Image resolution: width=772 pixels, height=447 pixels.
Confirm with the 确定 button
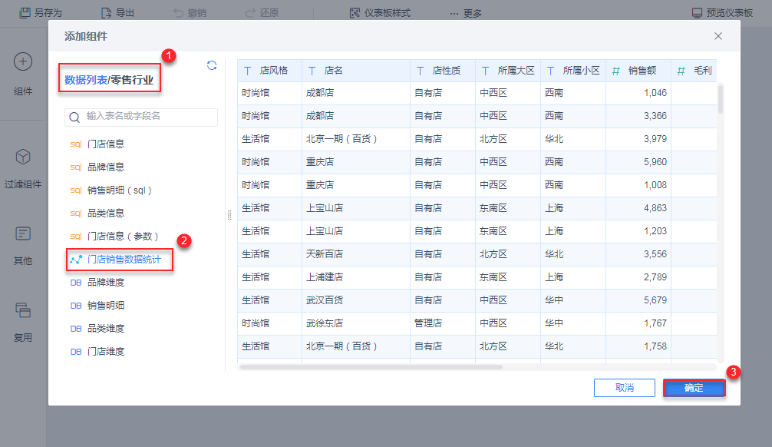click(694, 388)
